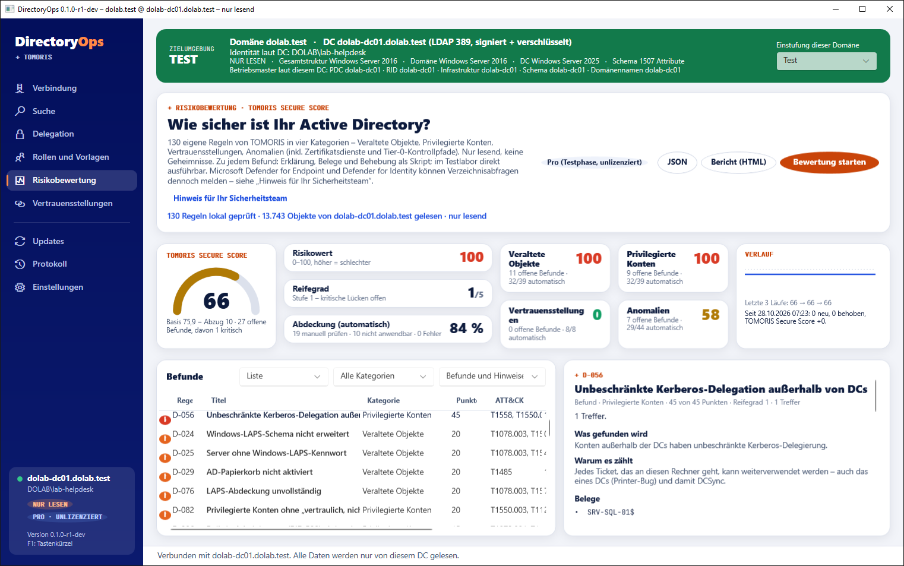The image size is (904, 566).
Task: Open the Delegation menu label
Action: click(53, 134)
